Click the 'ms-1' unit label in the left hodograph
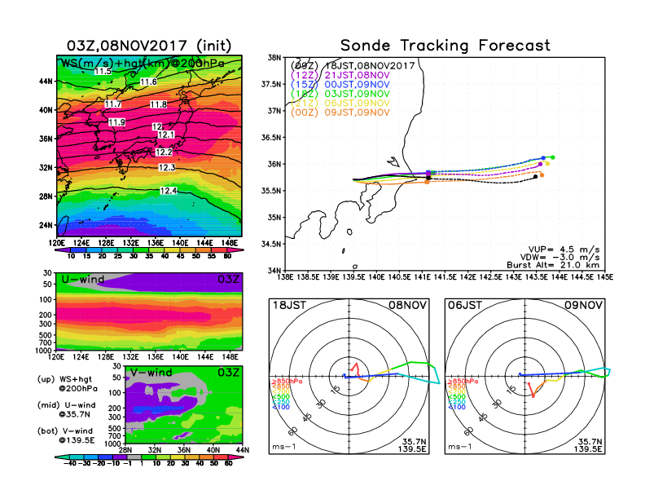The height and width of the screenshot is (499, 645). (284, 447)
